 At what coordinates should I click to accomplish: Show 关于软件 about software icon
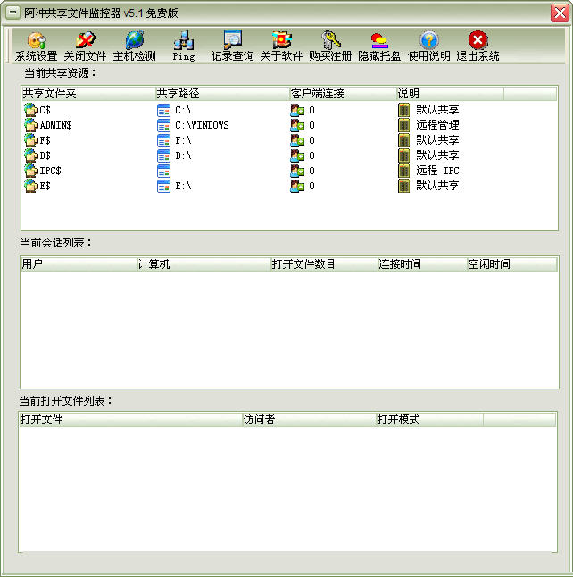[282, 40]
